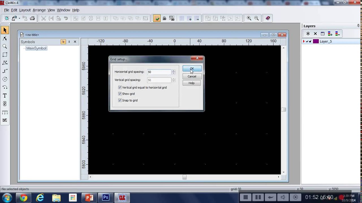
Task: Select the rectangle drawing tool
Action: point(5,55)
